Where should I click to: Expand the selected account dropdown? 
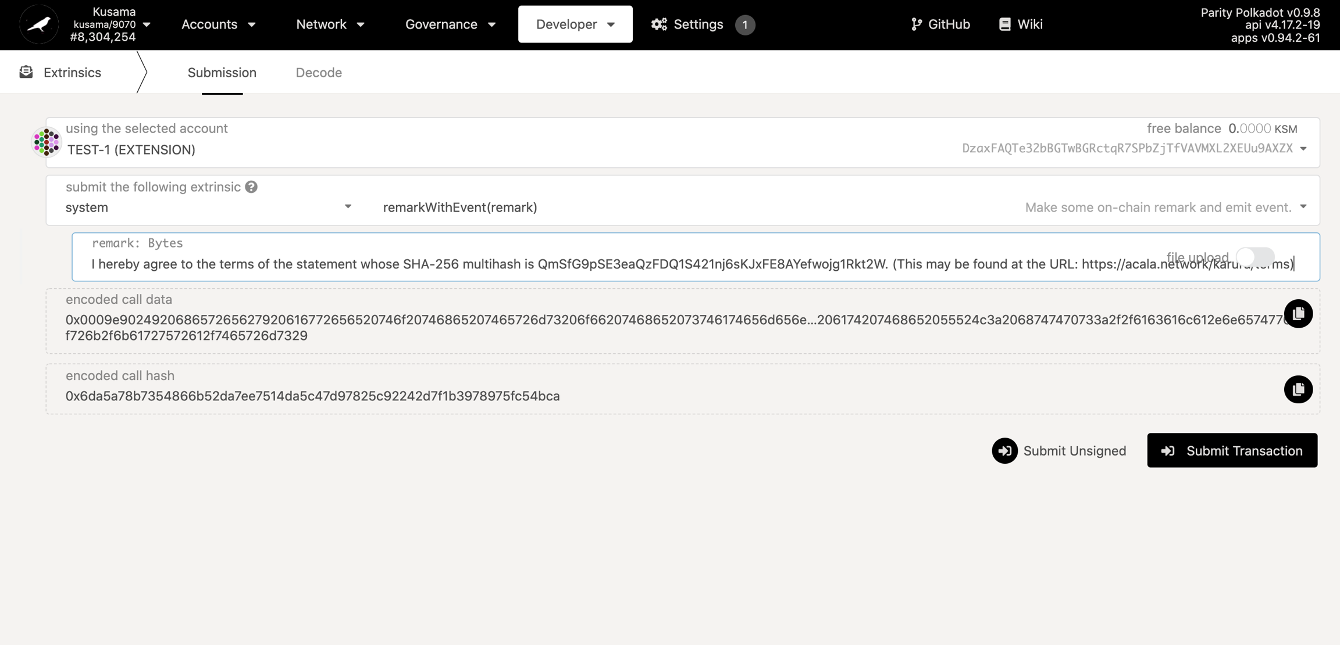click(x=1303, y=149)
